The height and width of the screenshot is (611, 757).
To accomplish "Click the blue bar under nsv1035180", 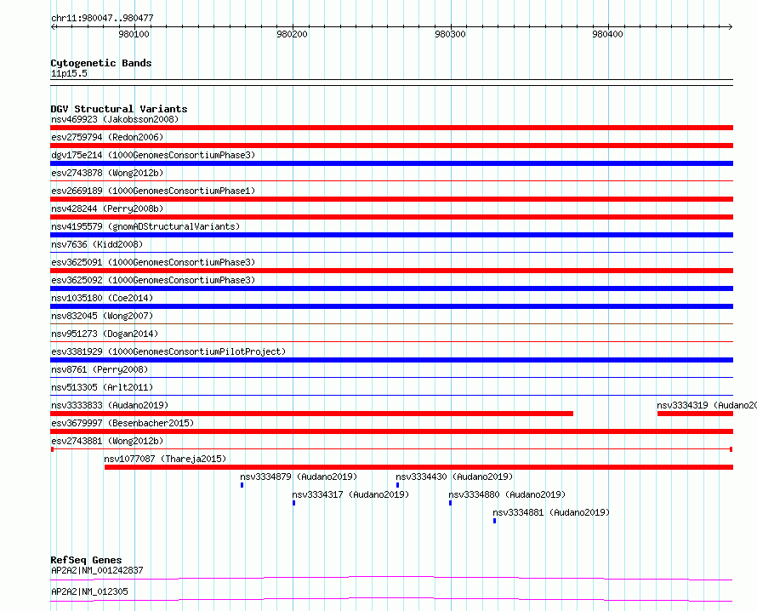I will [x=391, y=306].
